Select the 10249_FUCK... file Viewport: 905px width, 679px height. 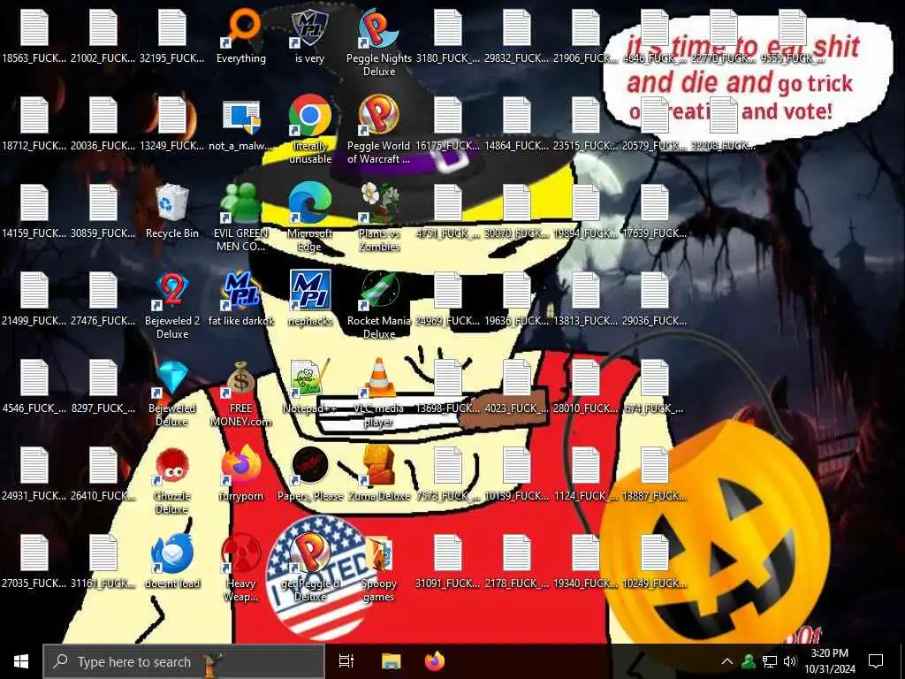coord(655,561)
